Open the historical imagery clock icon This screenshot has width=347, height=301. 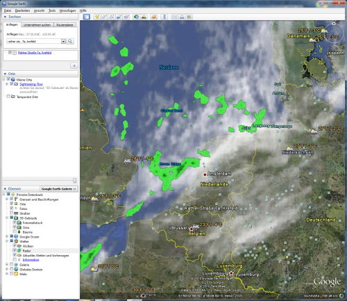[136, 17]
